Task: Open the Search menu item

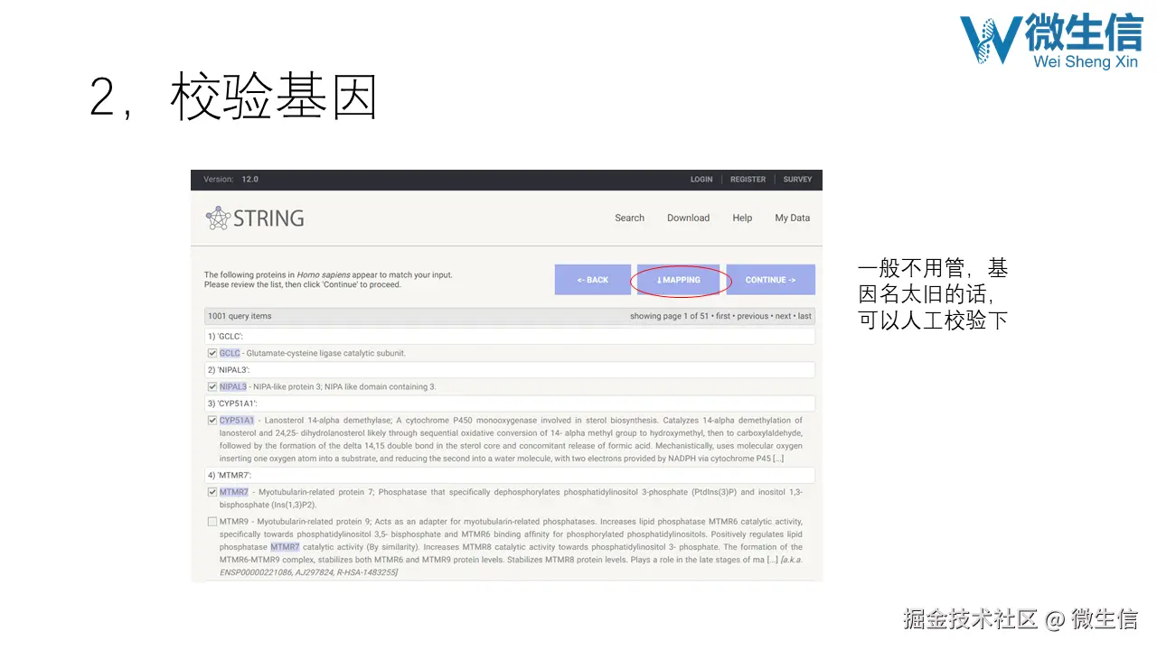Action: point(629,218)
